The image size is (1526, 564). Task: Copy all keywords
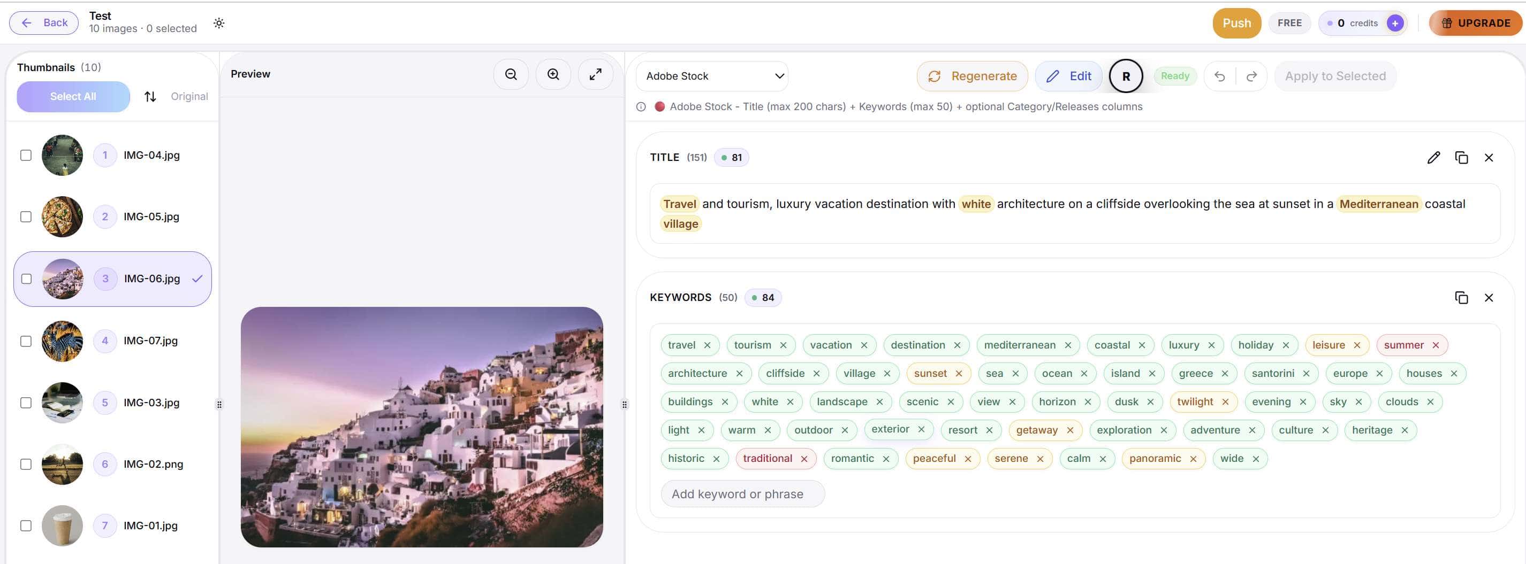(x=1461, y=298)
